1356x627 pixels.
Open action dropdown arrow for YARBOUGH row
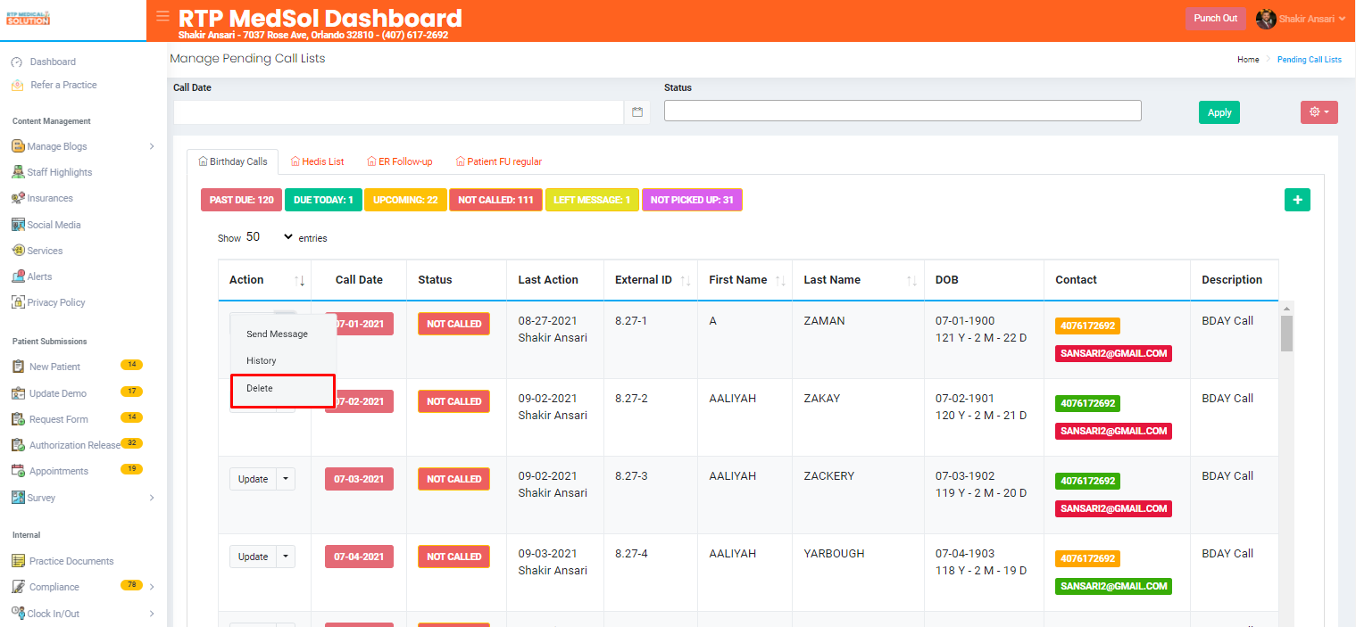pos(286,557)
